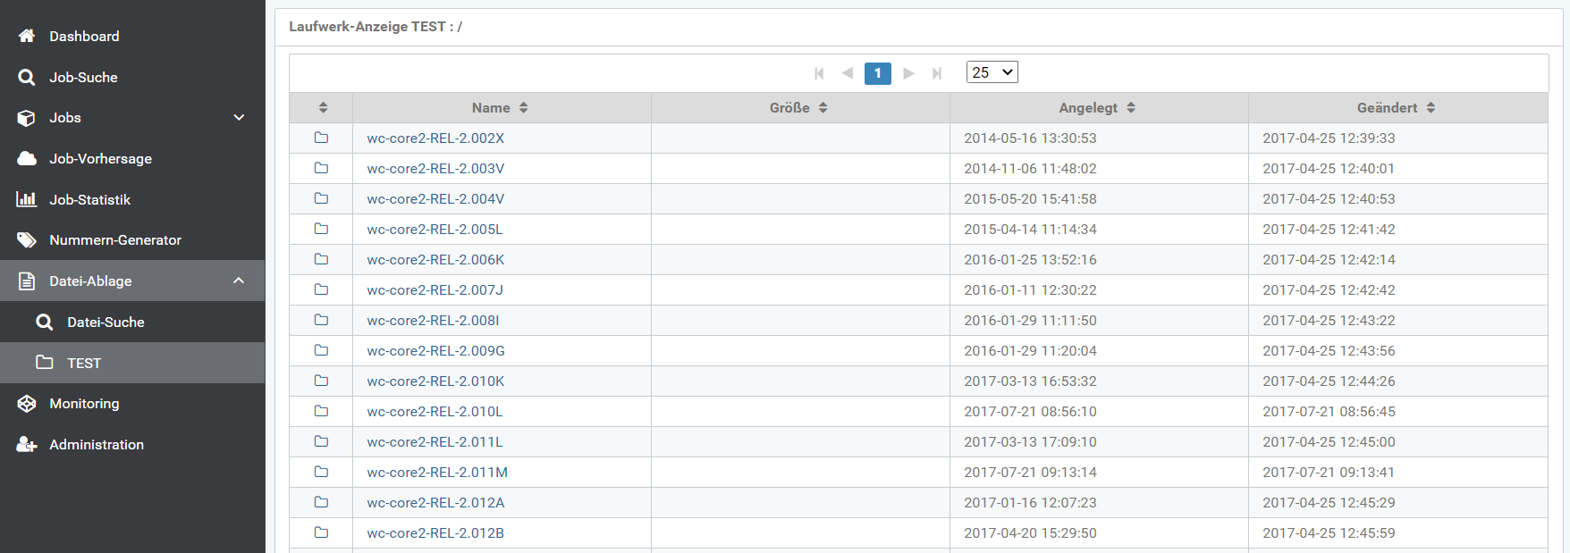Click page number 1 button

877,73
